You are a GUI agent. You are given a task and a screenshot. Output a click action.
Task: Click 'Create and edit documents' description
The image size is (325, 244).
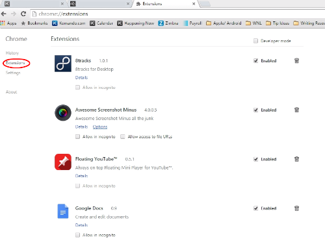(102, 217)
